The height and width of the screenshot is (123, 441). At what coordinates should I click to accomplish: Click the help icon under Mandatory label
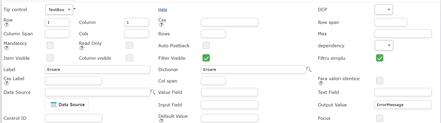coord(6,48)
